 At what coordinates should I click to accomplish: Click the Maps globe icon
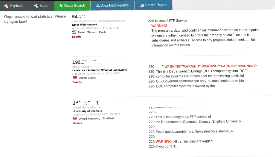36,6
